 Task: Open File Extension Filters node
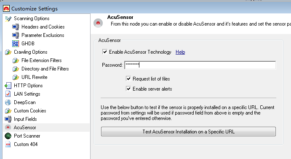pos(42,60)
